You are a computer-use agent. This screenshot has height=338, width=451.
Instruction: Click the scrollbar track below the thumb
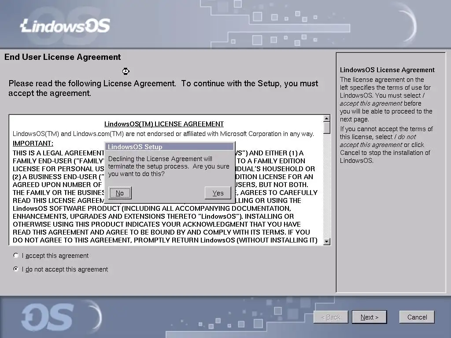[326, 186]
